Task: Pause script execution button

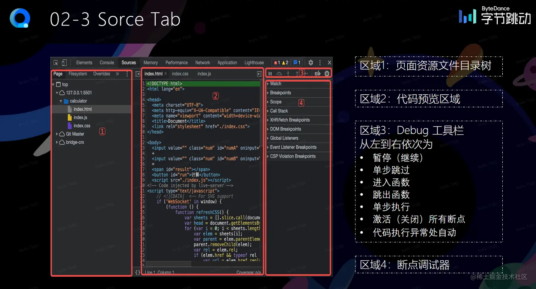Action: (x=270, y=73)
